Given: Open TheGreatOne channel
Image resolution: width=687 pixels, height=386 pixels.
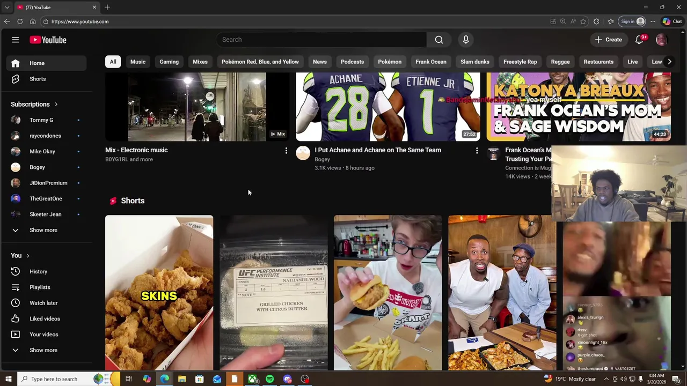Looking at the screenshot, I should pos(46,198).
